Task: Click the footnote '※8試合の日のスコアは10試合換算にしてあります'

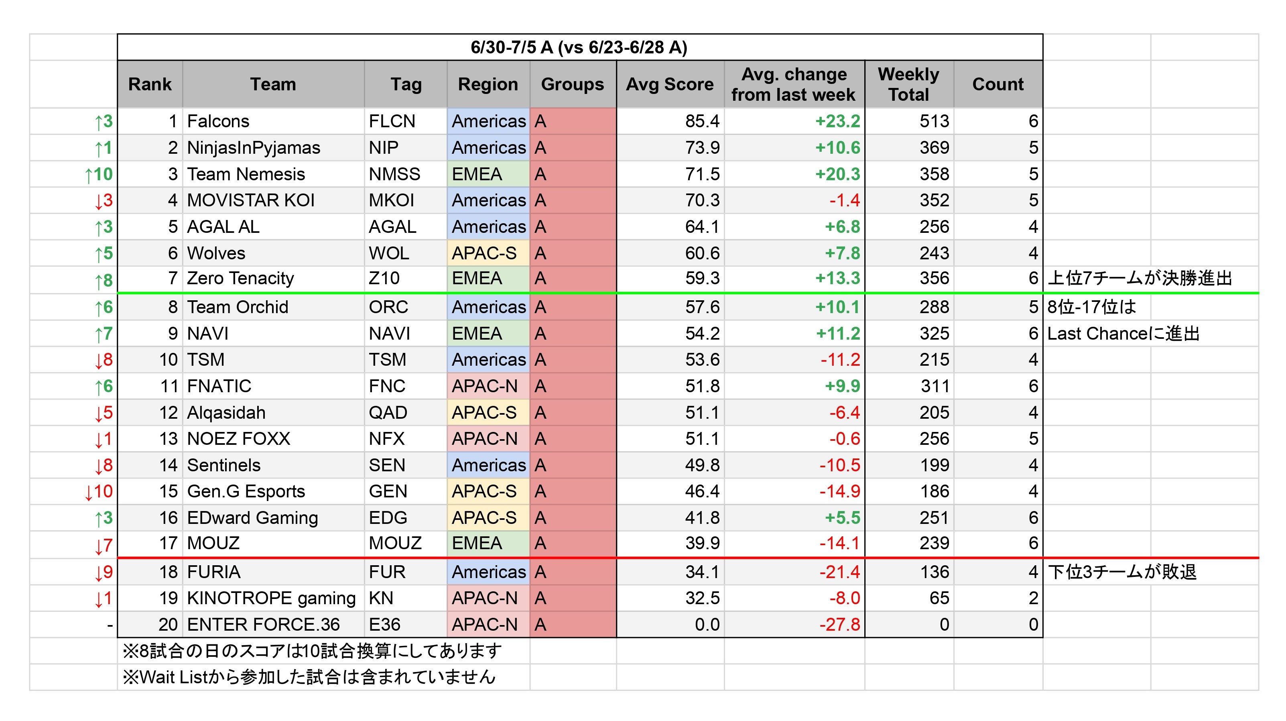Action: 312,651
